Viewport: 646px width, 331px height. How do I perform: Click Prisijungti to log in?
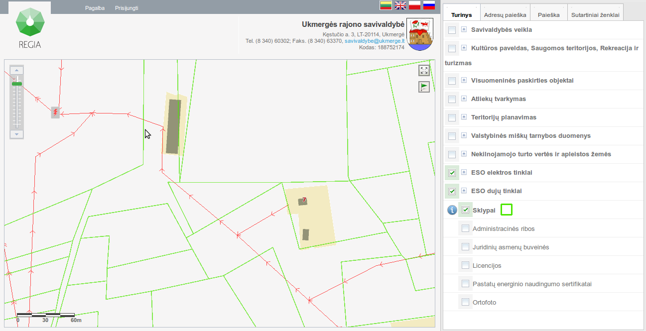(127, 8)
